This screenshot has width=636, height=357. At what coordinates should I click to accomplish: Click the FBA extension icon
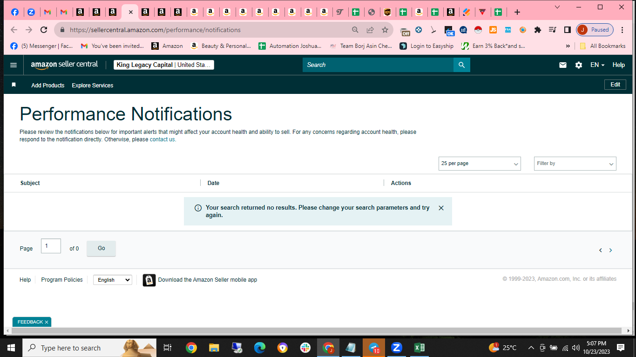[x=508, y=30]
